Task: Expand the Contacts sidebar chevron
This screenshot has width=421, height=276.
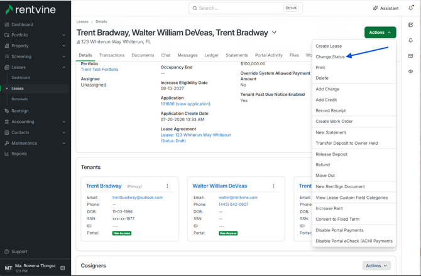Action: click(x=64, y=132)
